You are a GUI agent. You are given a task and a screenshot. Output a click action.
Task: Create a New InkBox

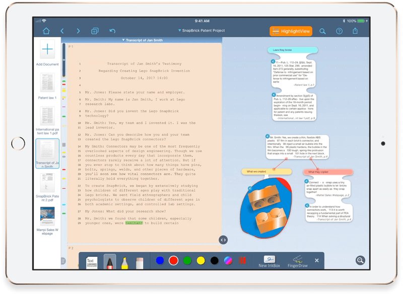coord(269,262)
